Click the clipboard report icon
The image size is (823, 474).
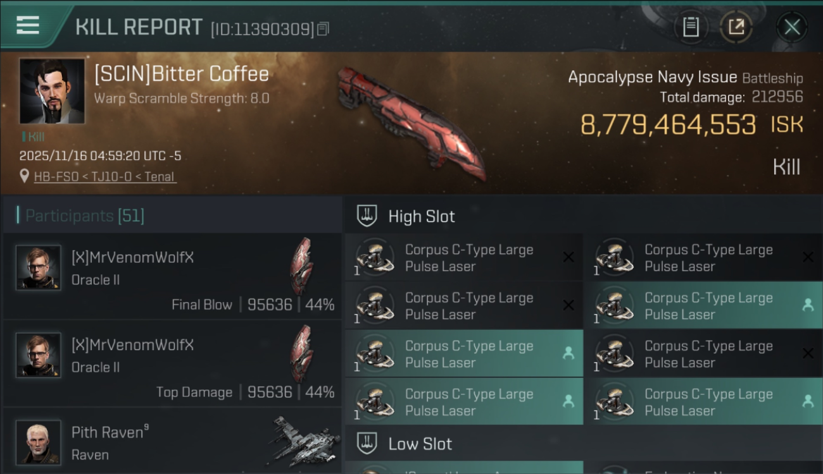point(691,27)
